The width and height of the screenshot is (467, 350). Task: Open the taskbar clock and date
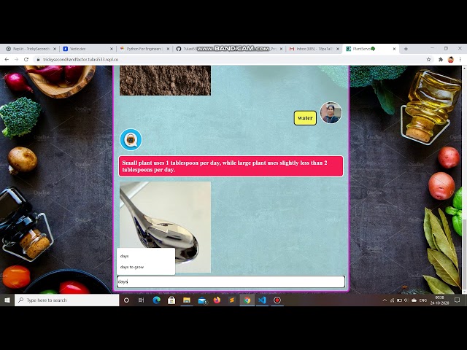tap(439, 300)
